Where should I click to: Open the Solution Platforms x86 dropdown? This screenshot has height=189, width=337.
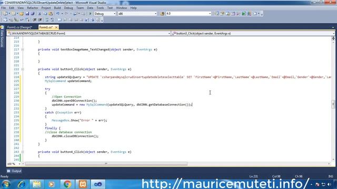[155, 14]
